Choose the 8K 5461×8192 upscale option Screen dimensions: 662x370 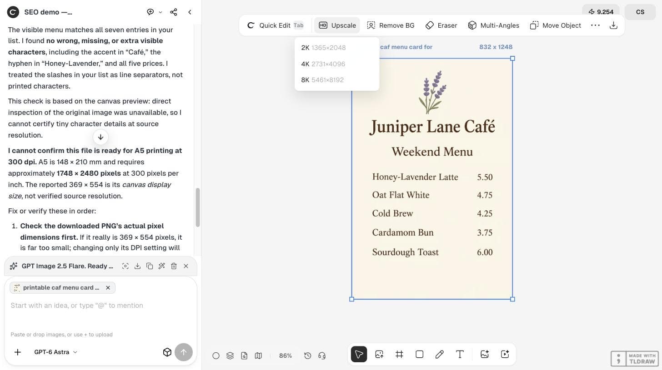tap(337, 80)
